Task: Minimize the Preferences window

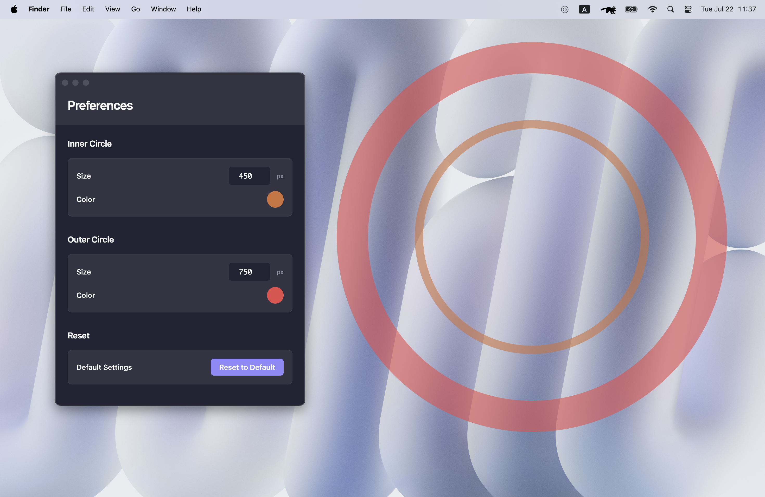Action: 75,83
